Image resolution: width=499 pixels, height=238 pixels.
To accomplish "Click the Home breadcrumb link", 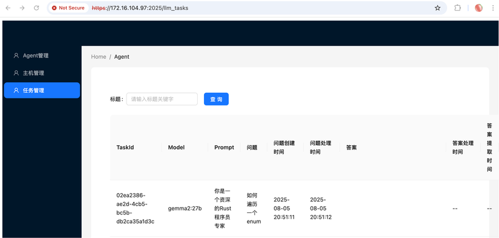I will 99,57.
